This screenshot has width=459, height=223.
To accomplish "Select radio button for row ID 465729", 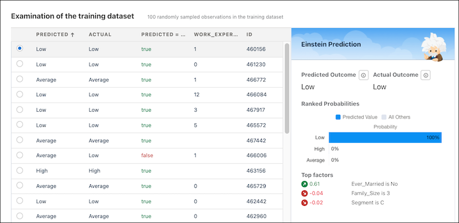I will click(20, 185).
